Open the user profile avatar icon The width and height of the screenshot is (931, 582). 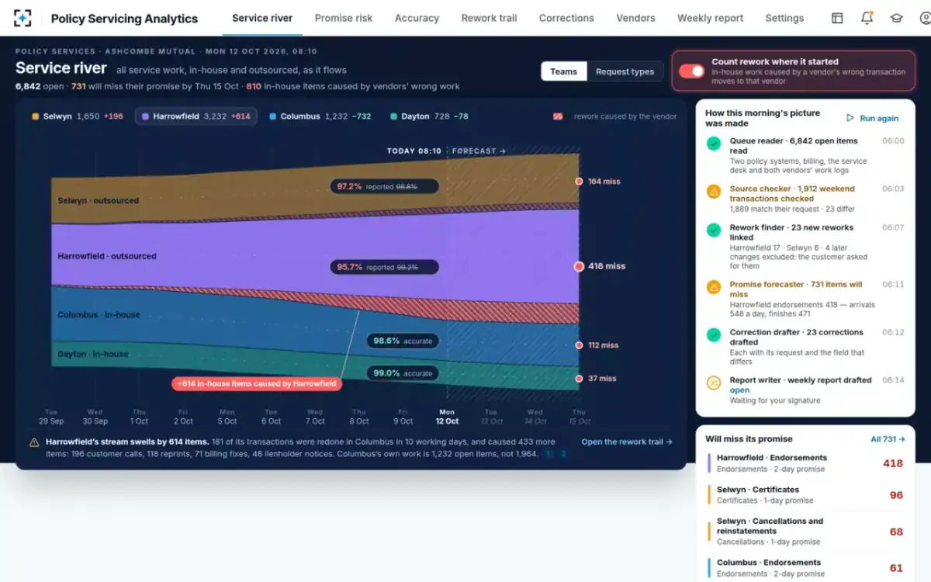(x=926, y=18)
